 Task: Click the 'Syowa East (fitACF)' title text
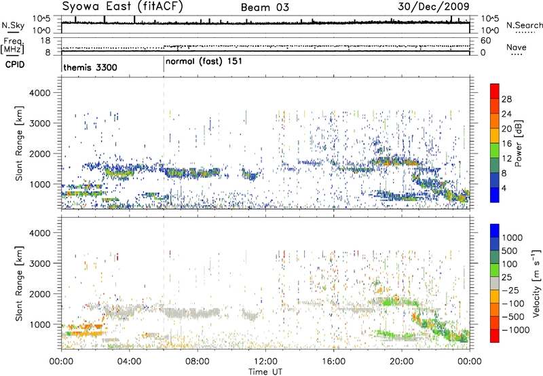click(x=123, y=7)
